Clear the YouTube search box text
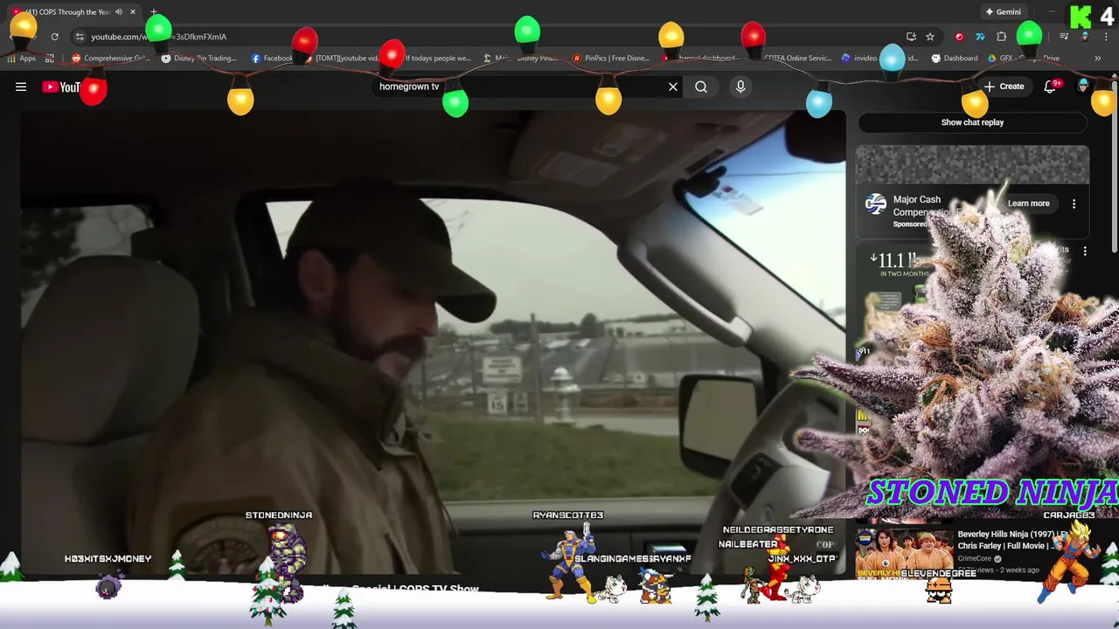 click(673, 86)
